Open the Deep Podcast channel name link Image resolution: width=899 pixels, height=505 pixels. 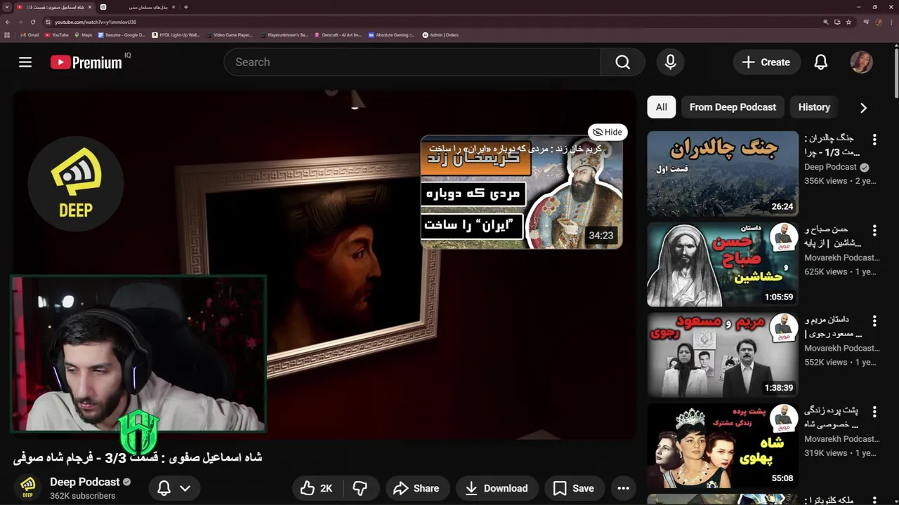pos(85,482)
